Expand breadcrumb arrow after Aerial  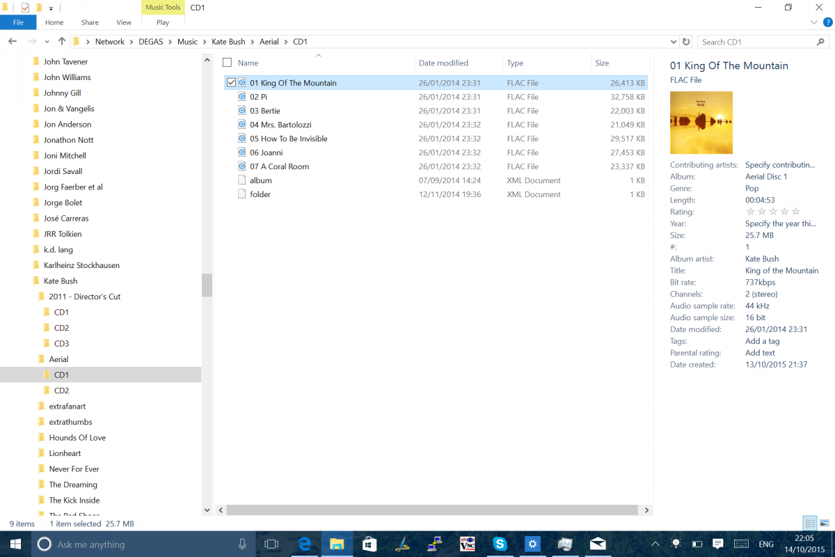(x=286, y=42)
